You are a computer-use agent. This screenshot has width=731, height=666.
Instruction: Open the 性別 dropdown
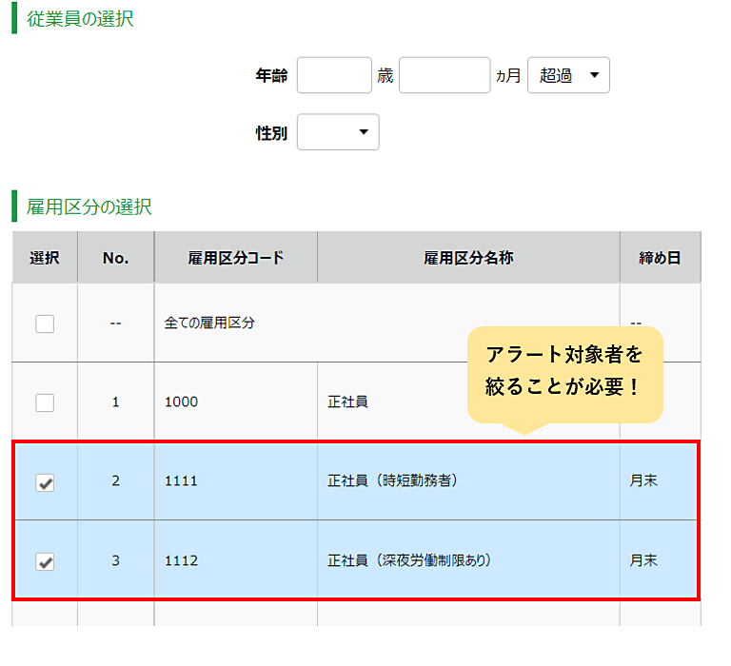(x=338, y=132)
